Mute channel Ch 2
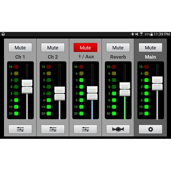The width and height of the screenshot is (171, 171). pos(53,48)
